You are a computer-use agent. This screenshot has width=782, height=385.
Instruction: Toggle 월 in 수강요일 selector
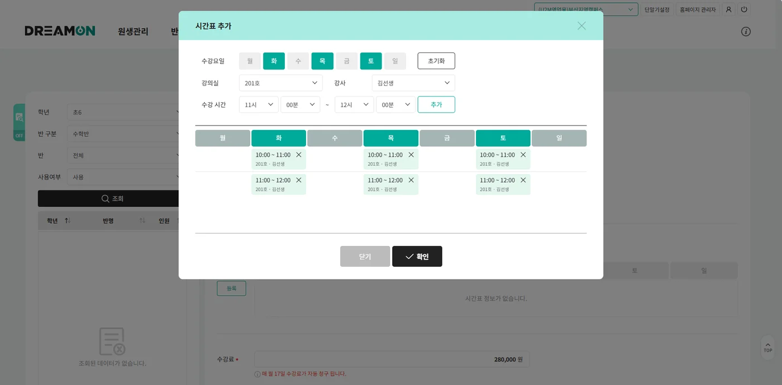pyautogui.click(x=250, y=61)
